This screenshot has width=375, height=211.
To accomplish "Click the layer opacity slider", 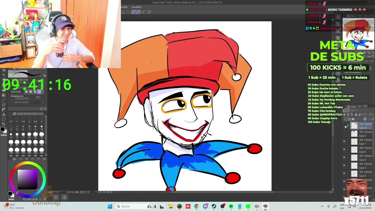I will [x=363, y=110].
